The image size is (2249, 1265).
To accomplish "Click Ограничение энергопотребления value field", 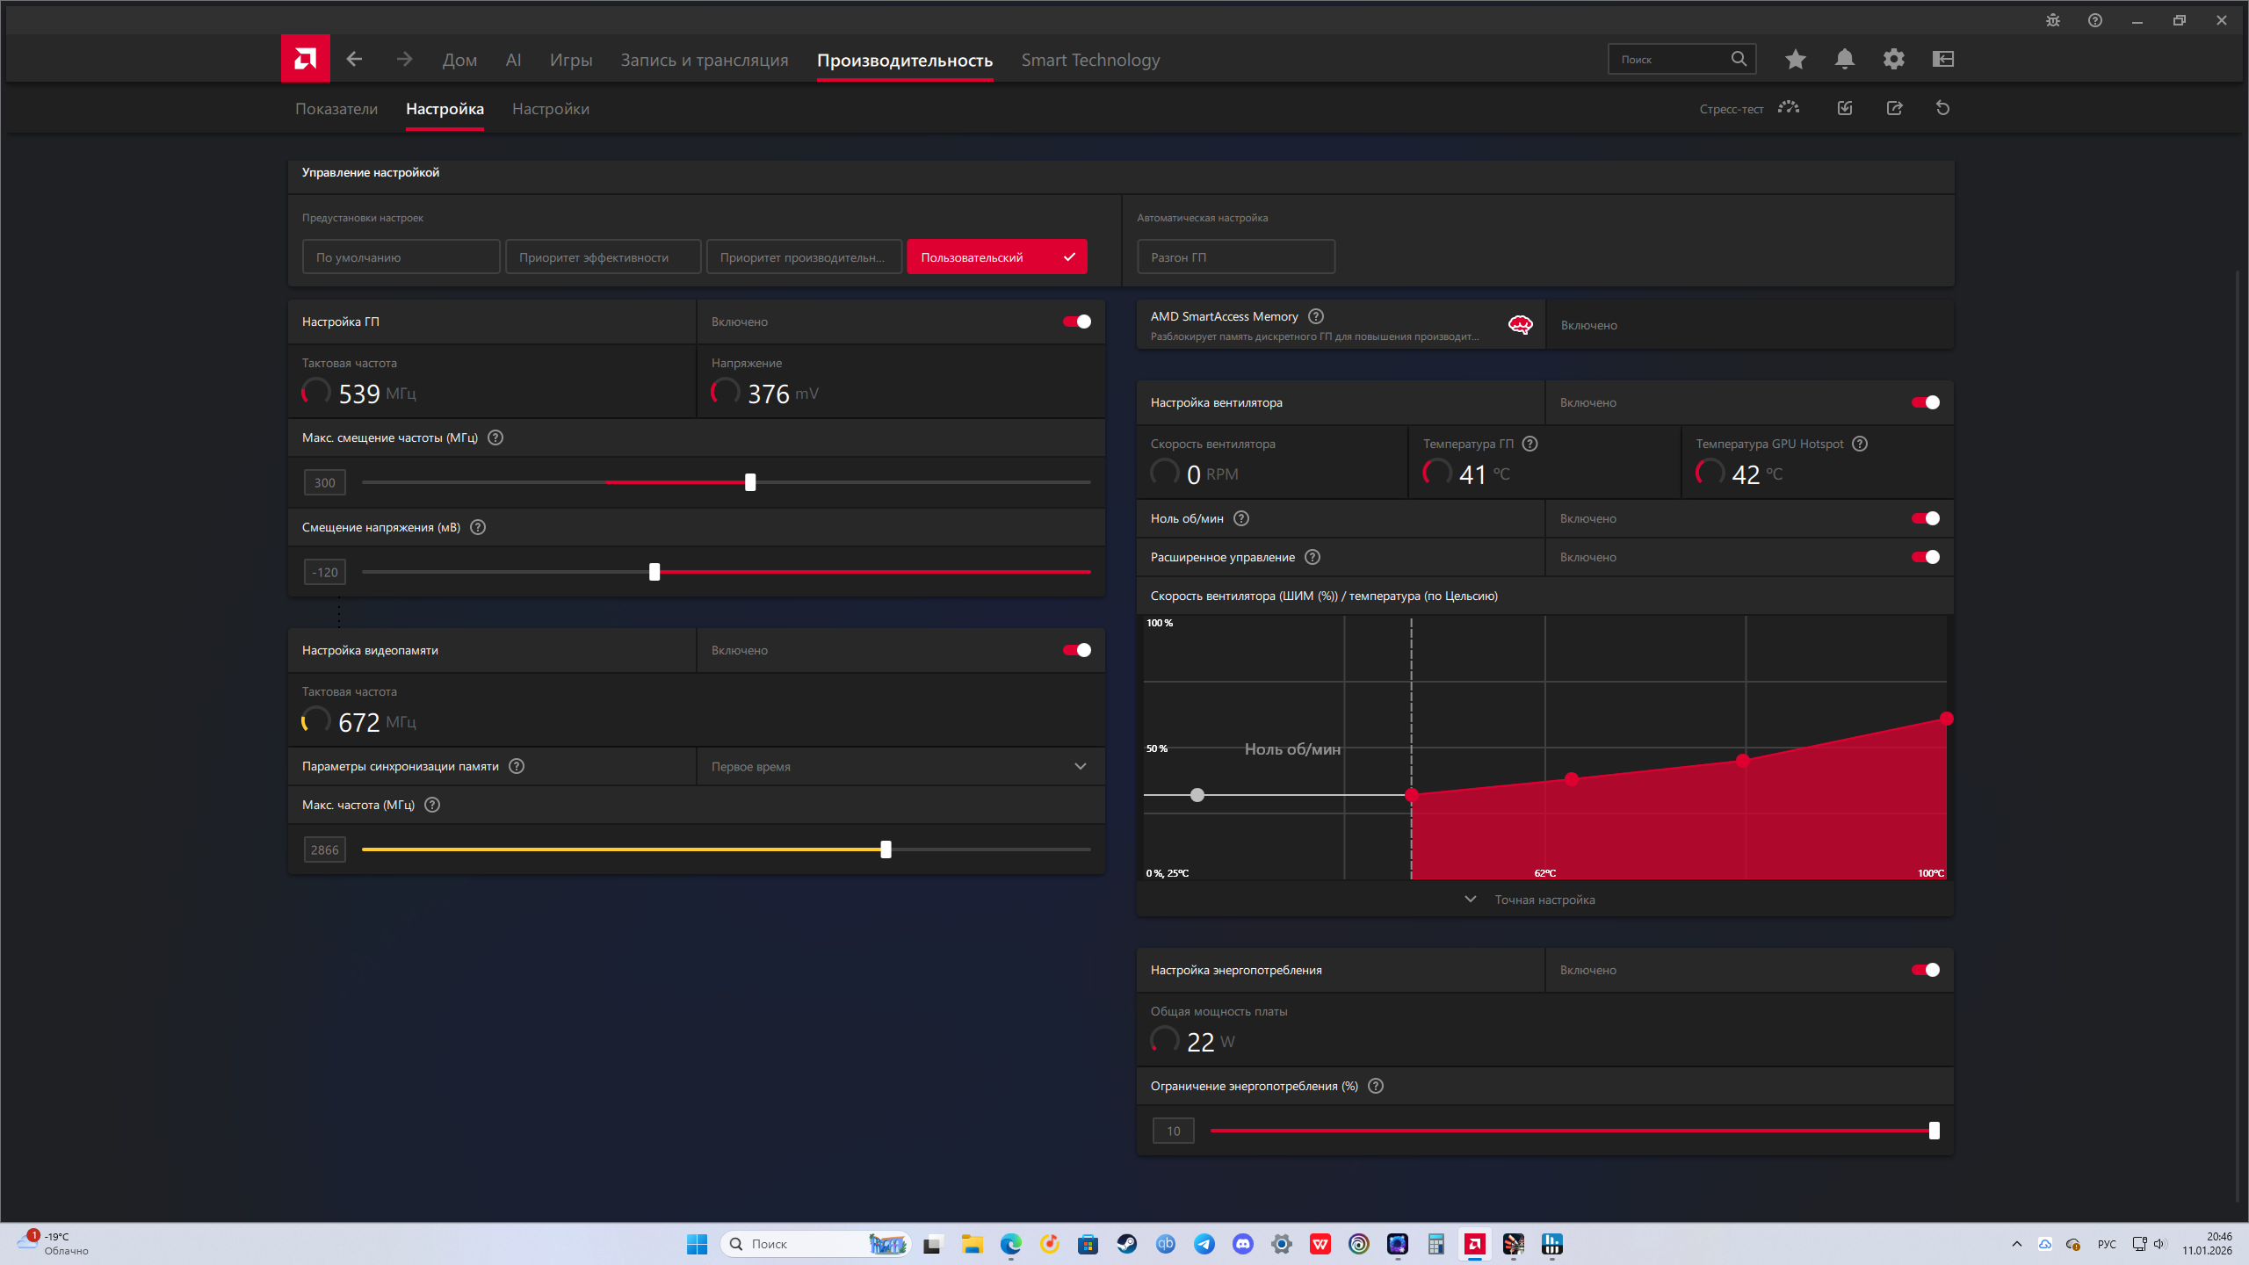I will coord(1173,1131).
